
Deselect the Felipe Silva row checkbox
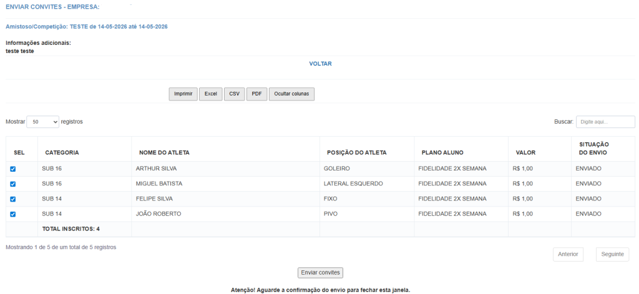[x=12, y=199]
